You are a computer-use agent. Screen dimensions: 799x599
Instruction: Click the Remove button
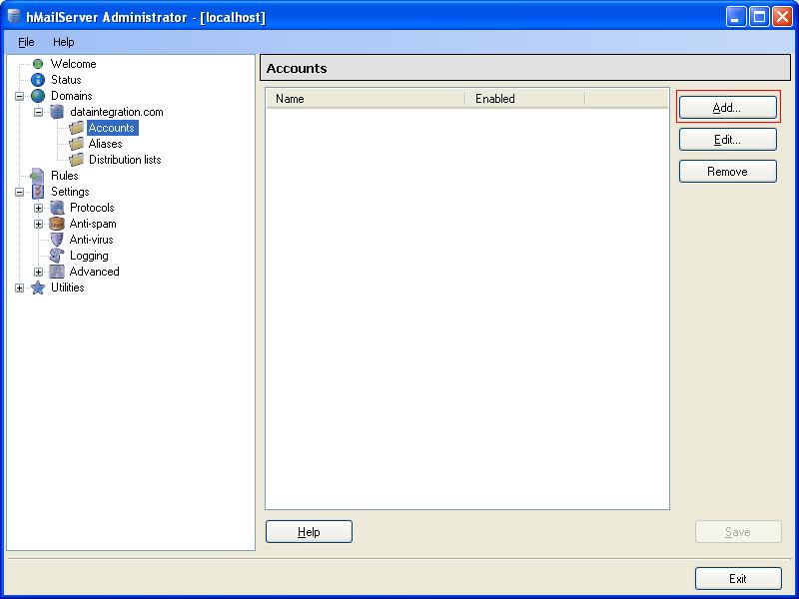coord(728,171)
